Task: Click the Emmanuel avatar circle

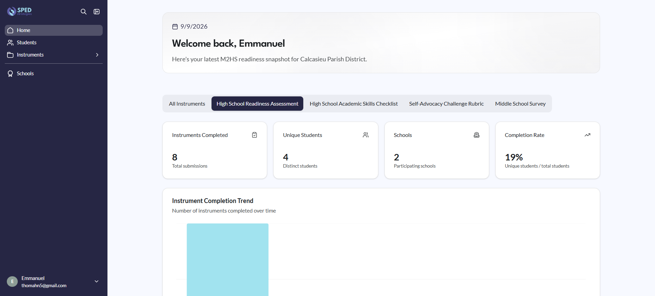Action: point(12,281)
